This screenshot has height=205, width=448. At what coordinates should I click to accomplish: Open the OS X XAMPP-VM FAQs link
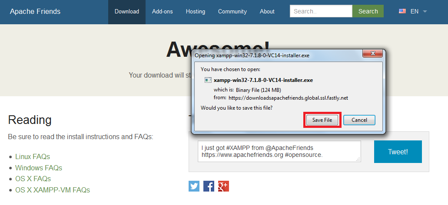tap(53, 190)
